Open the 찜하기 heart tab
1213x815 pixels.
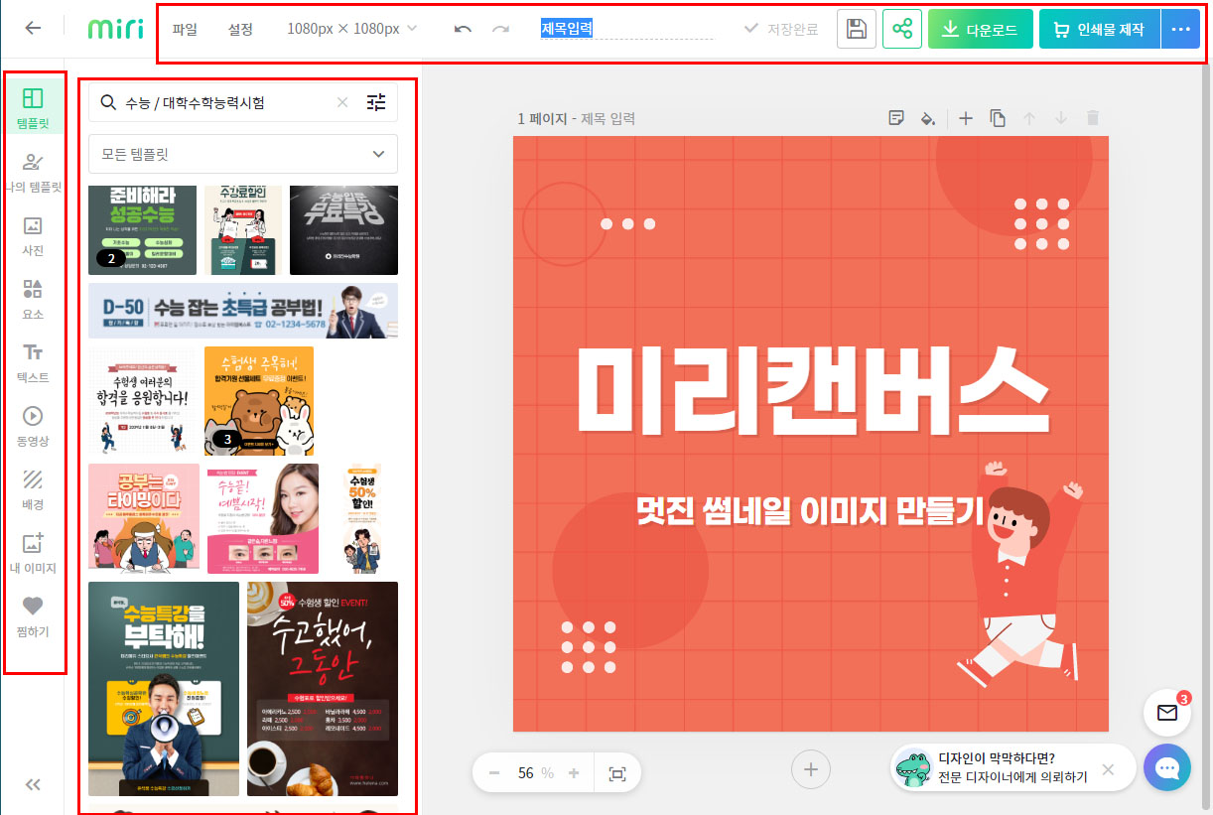pyautogui.click(x=33, y=616)
